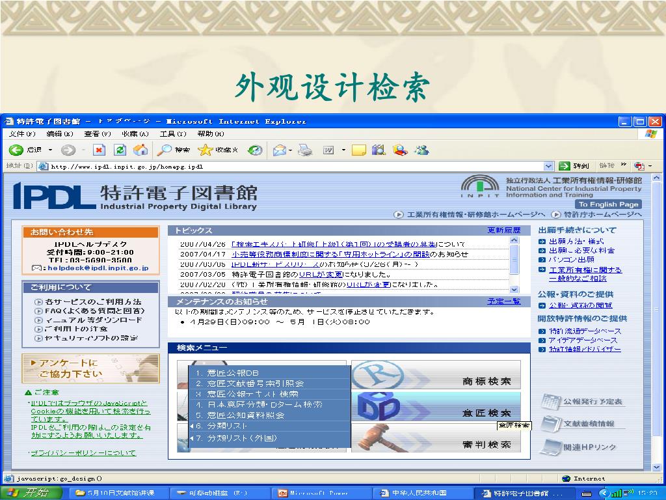
Task: Click the address bar URL field
Action: 291,166
